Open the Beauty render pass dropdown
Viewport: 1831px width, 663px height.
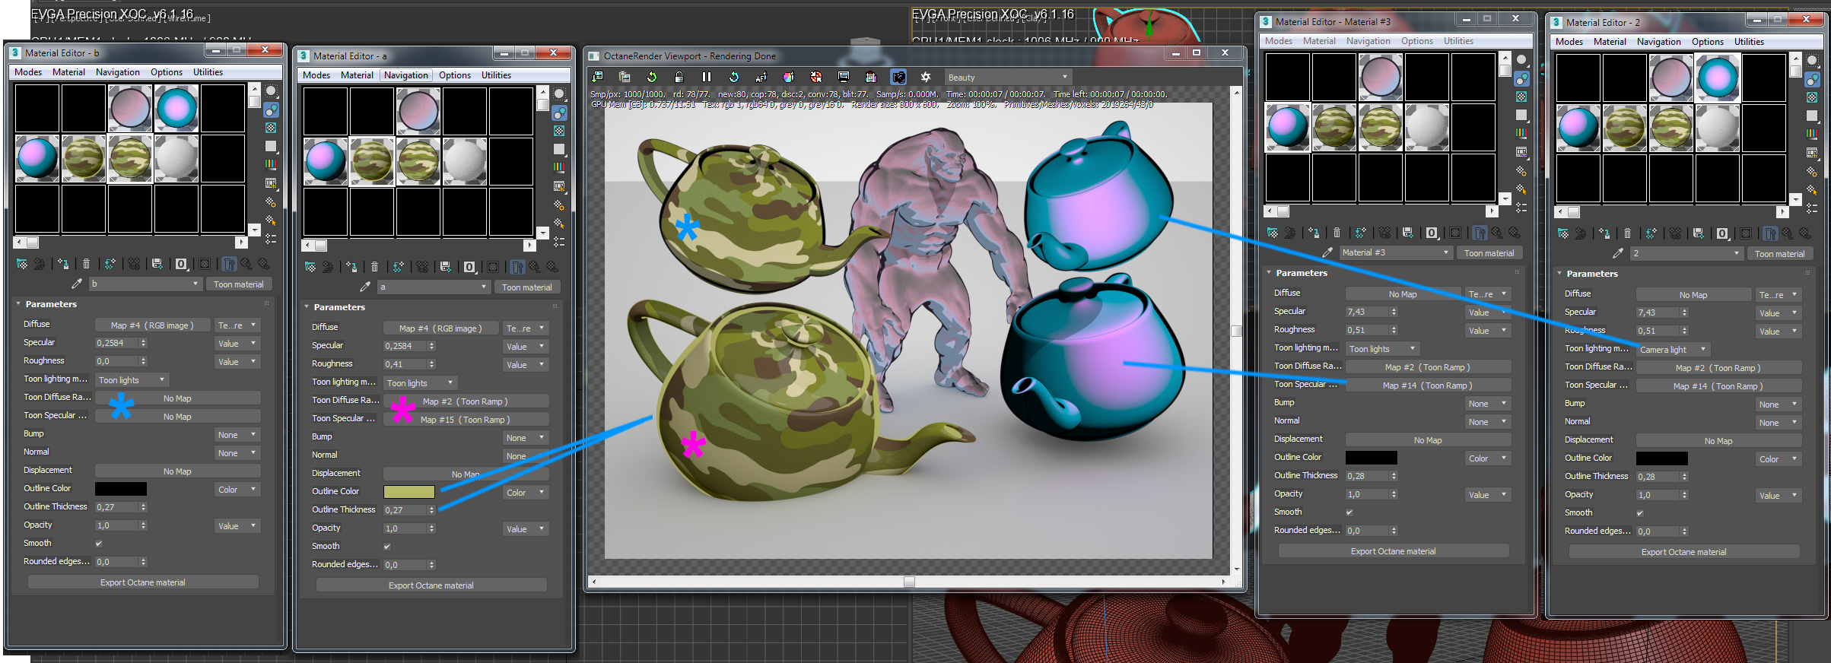tap(1007, 77)
